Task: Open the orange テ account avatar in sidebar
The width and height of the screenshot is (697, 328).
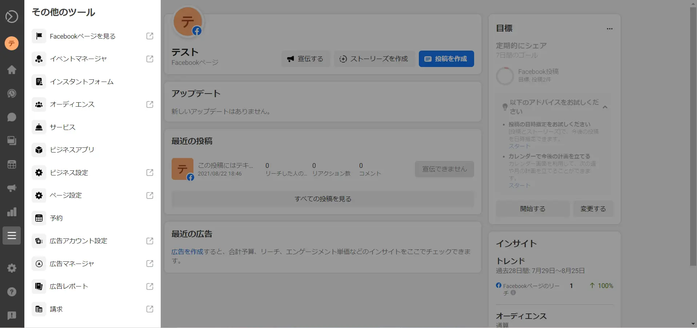Action: (x=12, y=43)
